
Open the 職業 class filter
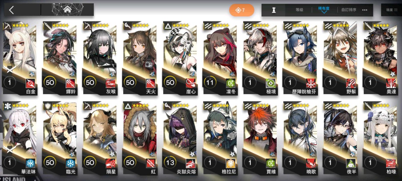pyautogui.click(x=391, y=10)
